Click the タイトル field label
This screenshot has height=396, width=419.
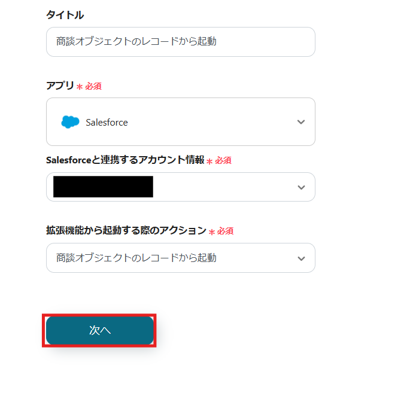pyautogui.click(x=65, y=15)
